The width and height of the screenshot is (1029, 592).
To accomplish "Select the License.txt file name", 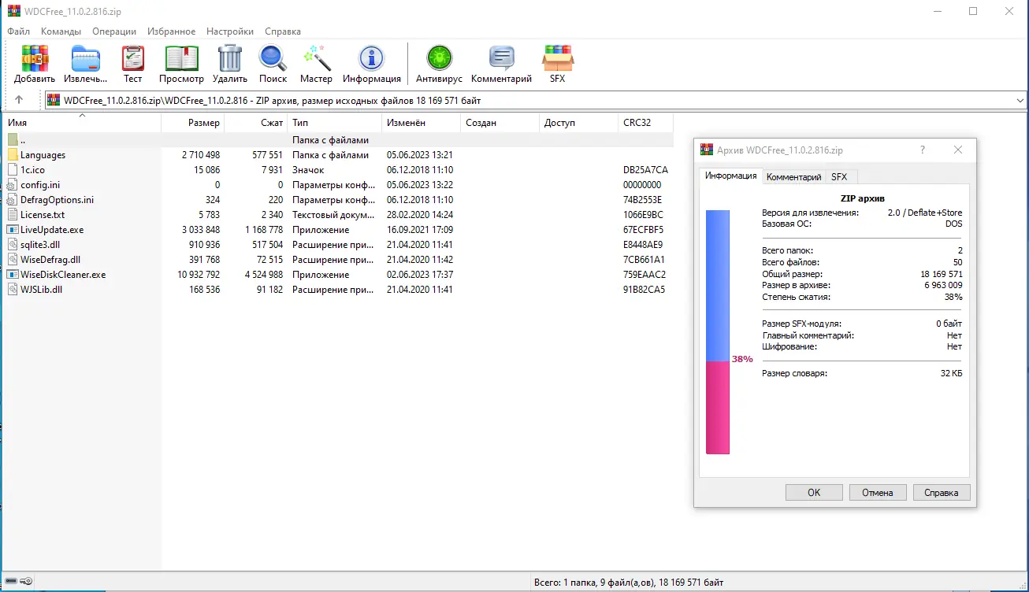I will 43,215.
